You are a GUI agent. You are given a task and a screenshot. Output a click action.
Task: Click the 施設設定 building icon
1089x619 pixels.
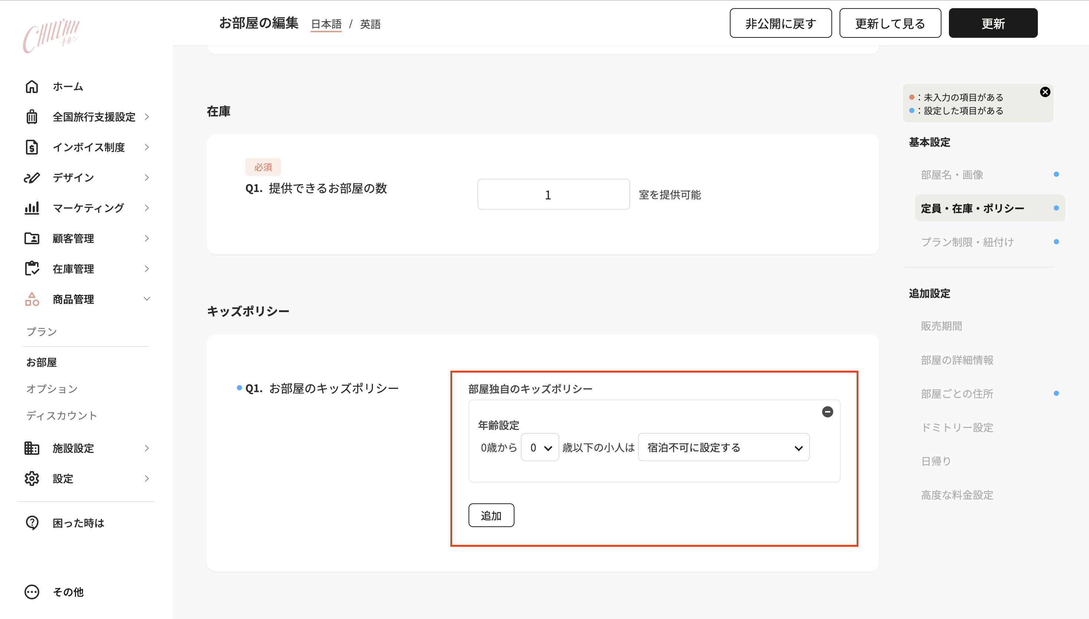(x=32, y=448)
